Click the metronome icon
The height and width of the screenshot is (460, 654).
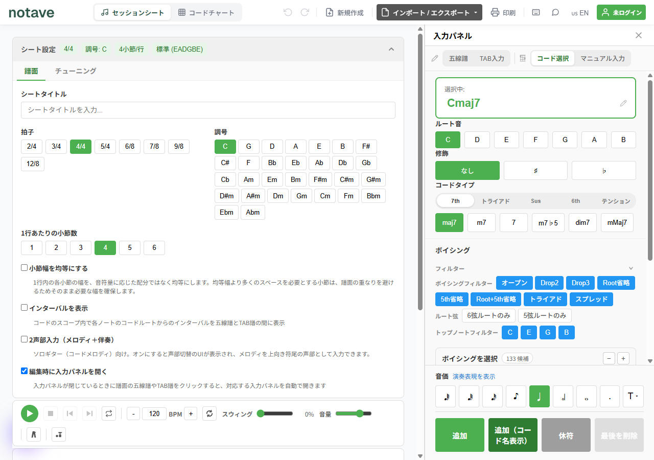click(x=34, y=434)
